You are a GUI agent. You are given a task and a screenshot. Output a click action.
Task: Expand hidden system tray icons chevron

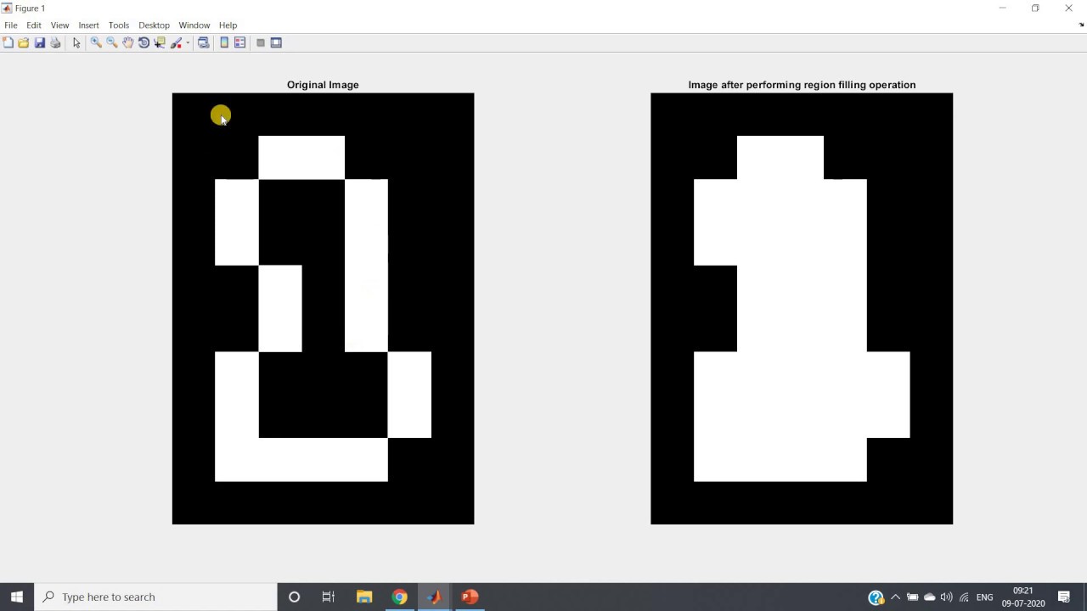point(895,597)
